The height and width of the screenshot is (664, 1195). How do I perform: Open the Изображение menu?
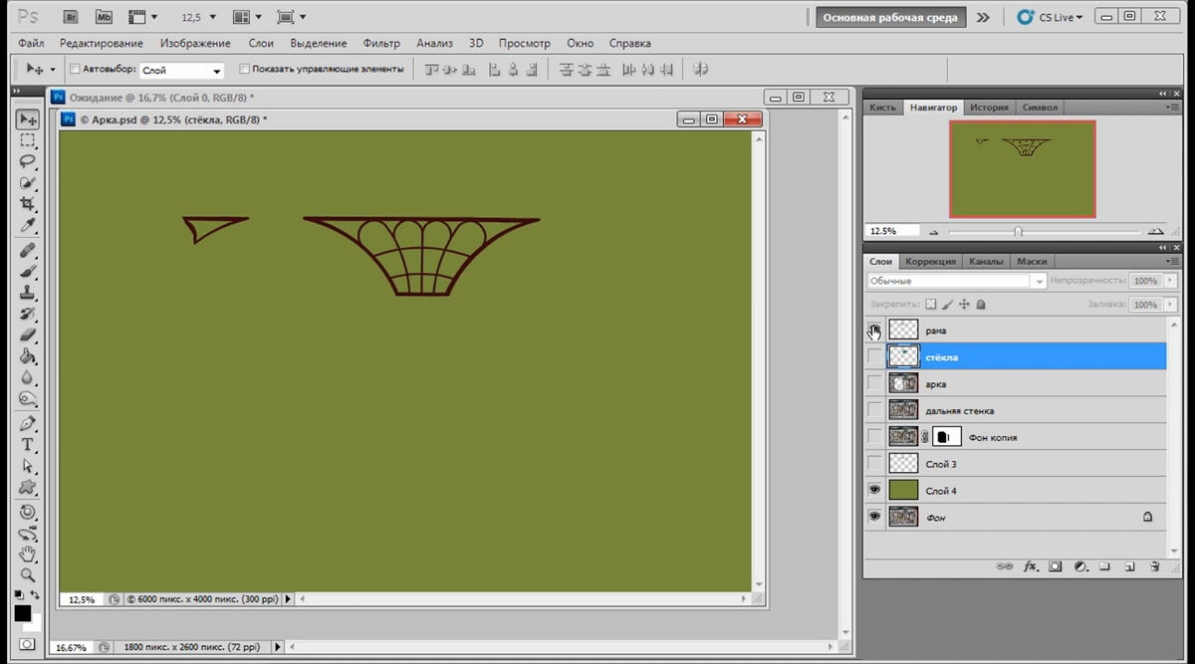click(x=195, y=43)
